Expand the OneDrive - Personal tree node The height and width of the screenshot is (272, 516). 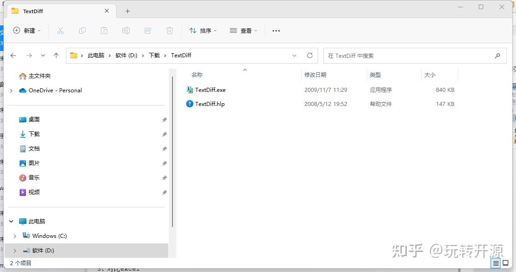[x=11, y=91]
